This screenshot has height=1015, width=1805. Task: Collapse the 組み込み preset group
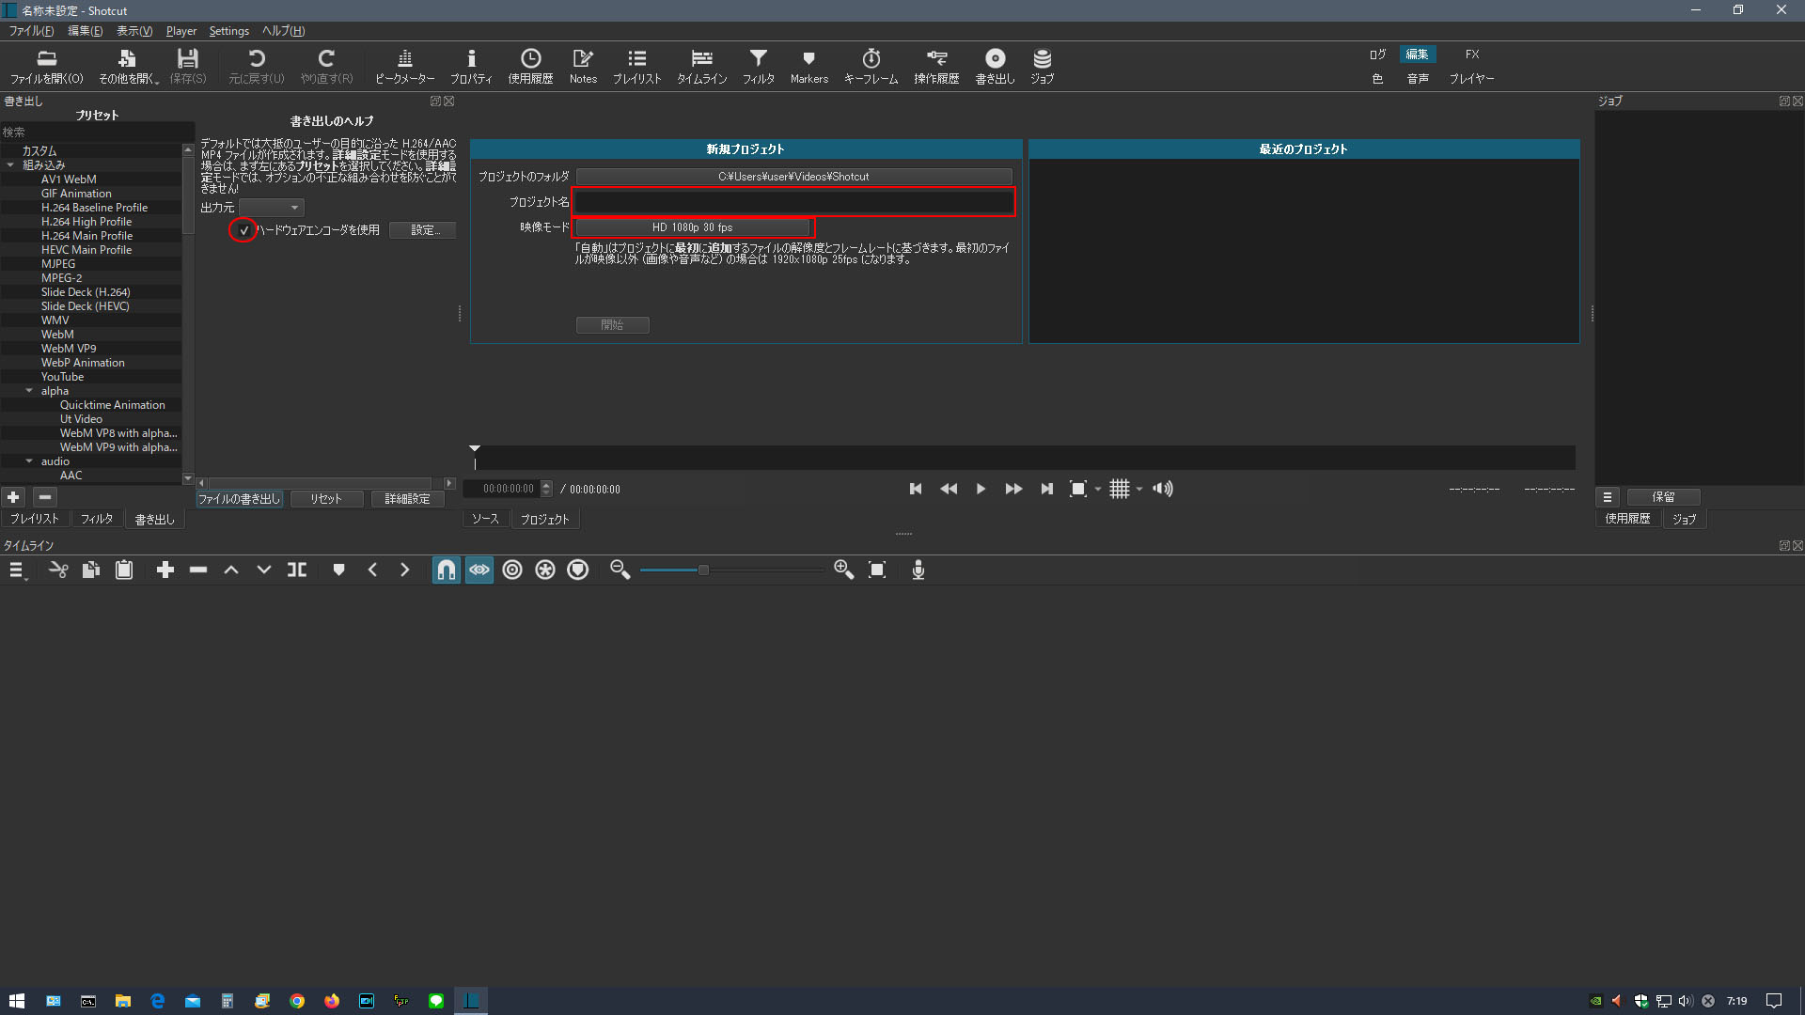tap(10, 165)
